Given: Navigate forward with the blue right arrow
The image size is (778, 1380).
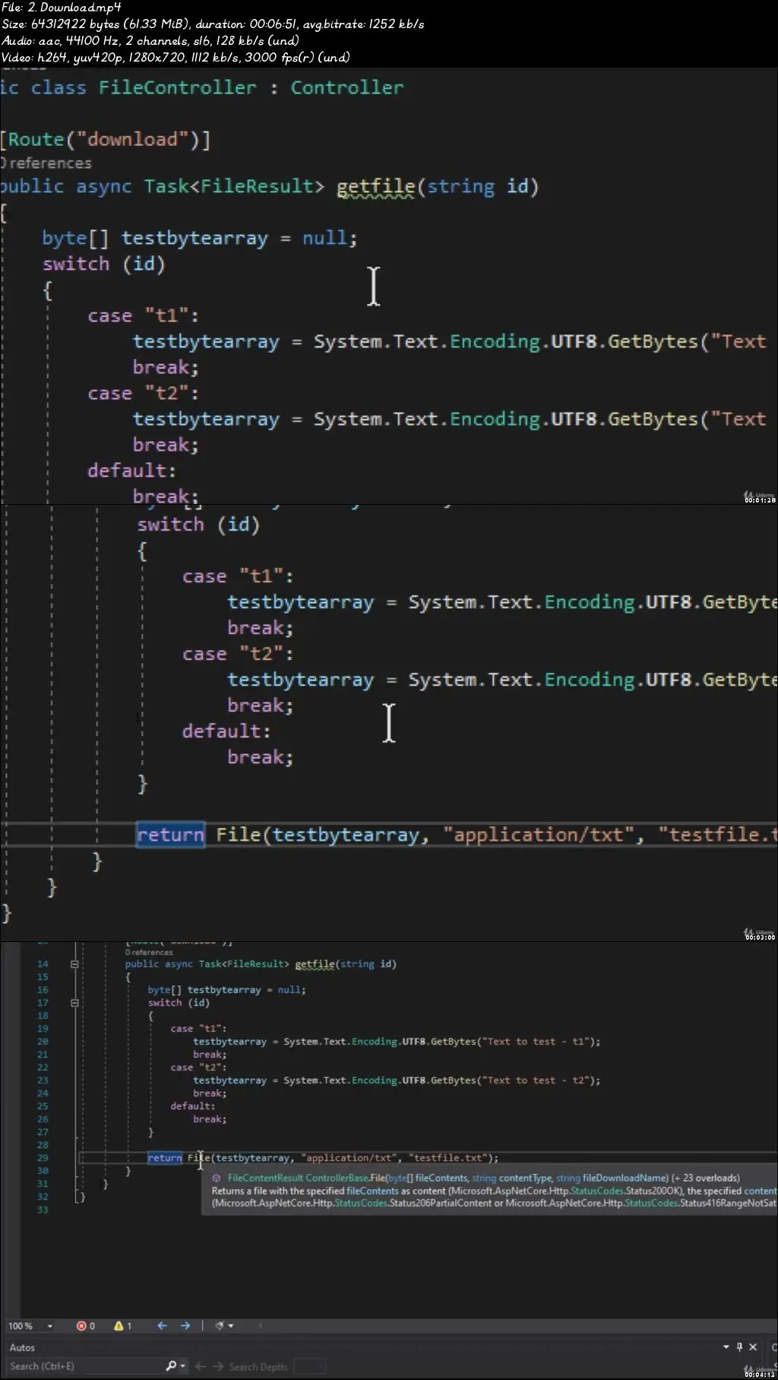Looking at the screenshot, I should (185, 1326).
